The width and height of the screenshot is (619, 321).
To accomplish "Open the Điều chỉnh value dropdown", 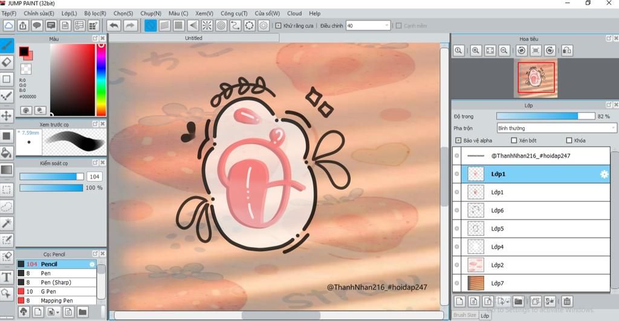I will click(x=386, y=25).
